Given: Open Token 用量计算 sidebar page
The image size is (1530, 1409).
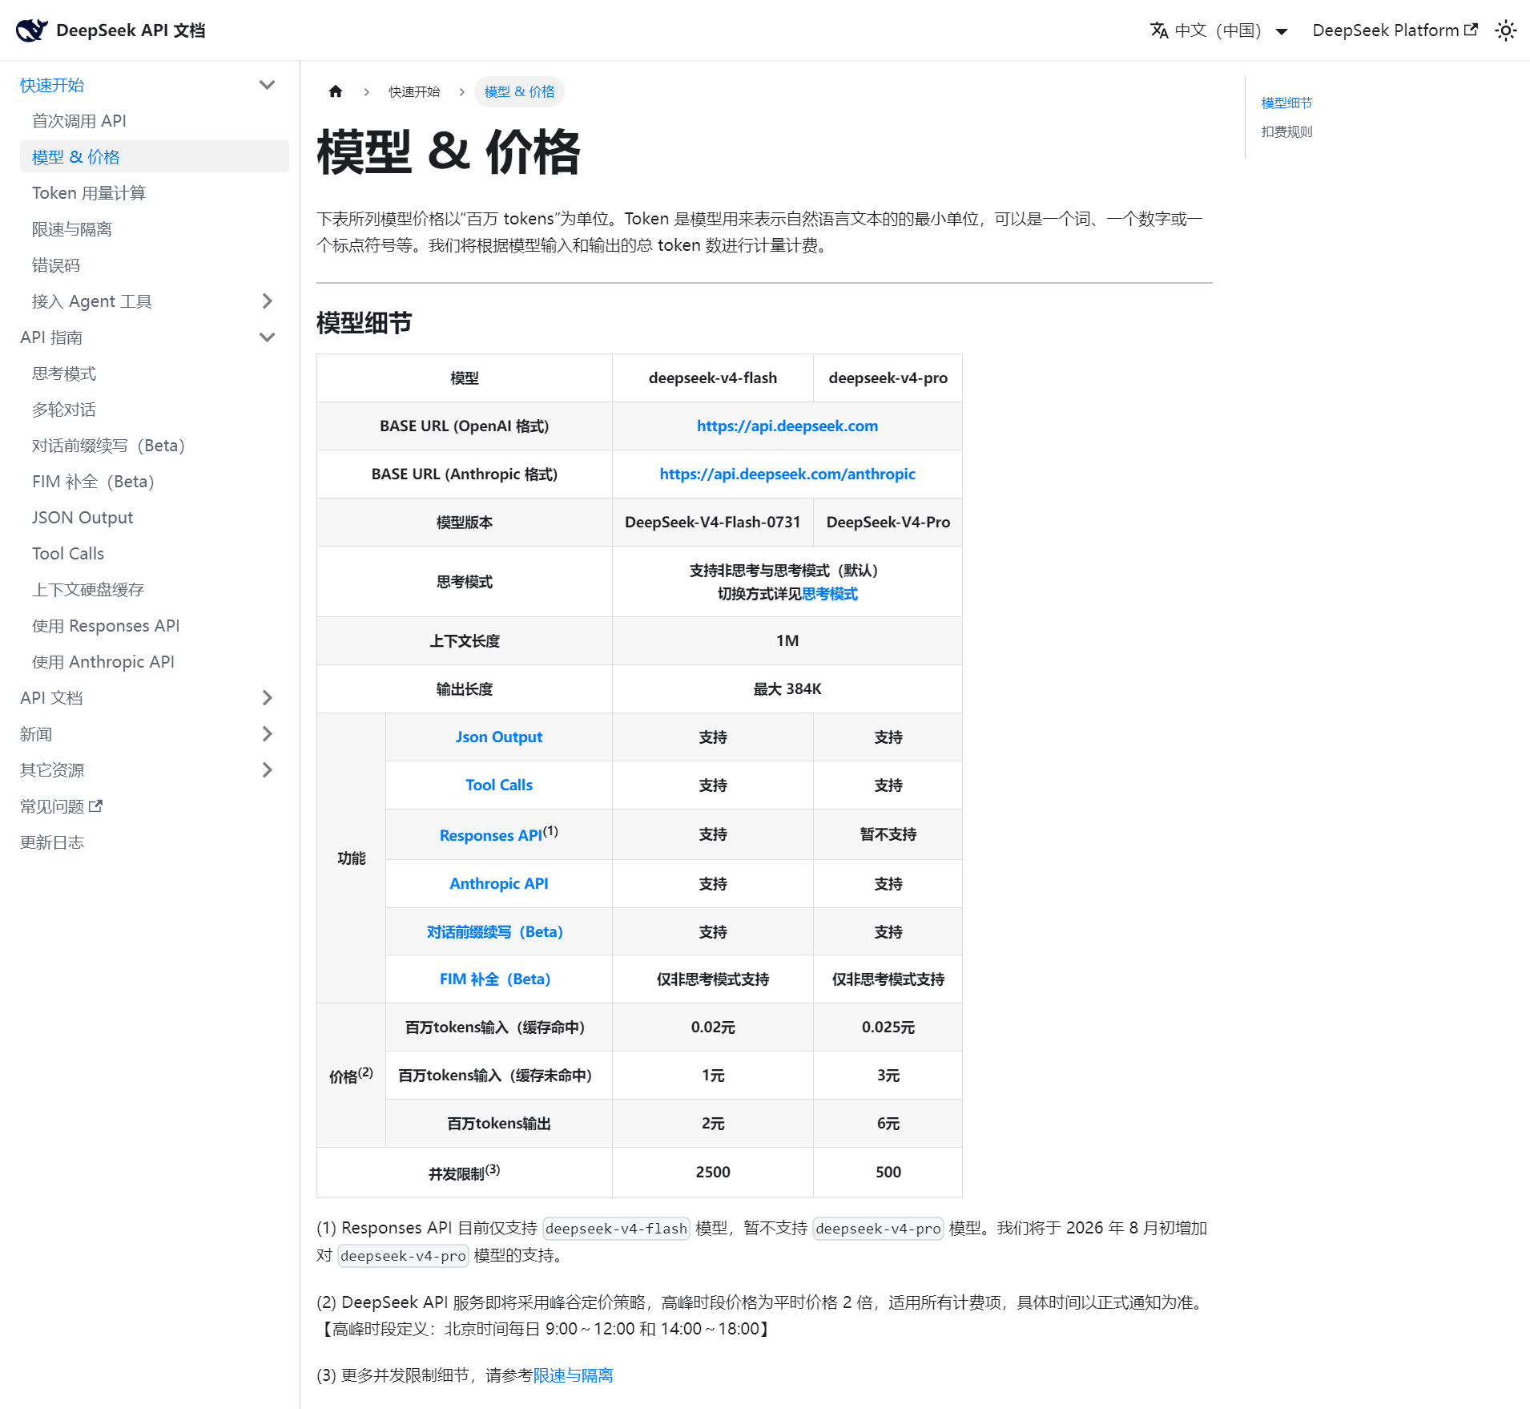Looking at the screenshot, I should click(x=155, y=193).
